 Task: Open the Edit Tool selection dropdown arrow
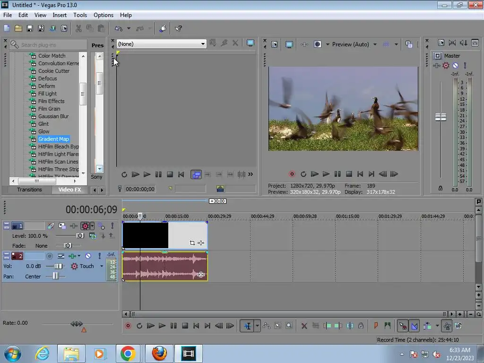[257, 326]
